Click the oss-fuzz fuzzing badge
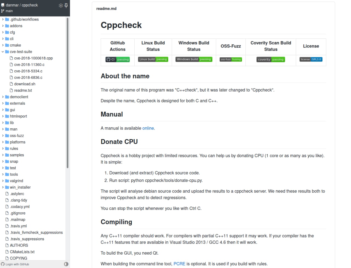The height and width of the screenshot is (268, 351). 231,59
